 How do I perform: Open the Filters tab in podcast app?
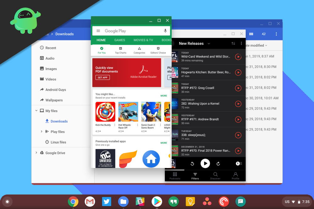coord(195,176)
